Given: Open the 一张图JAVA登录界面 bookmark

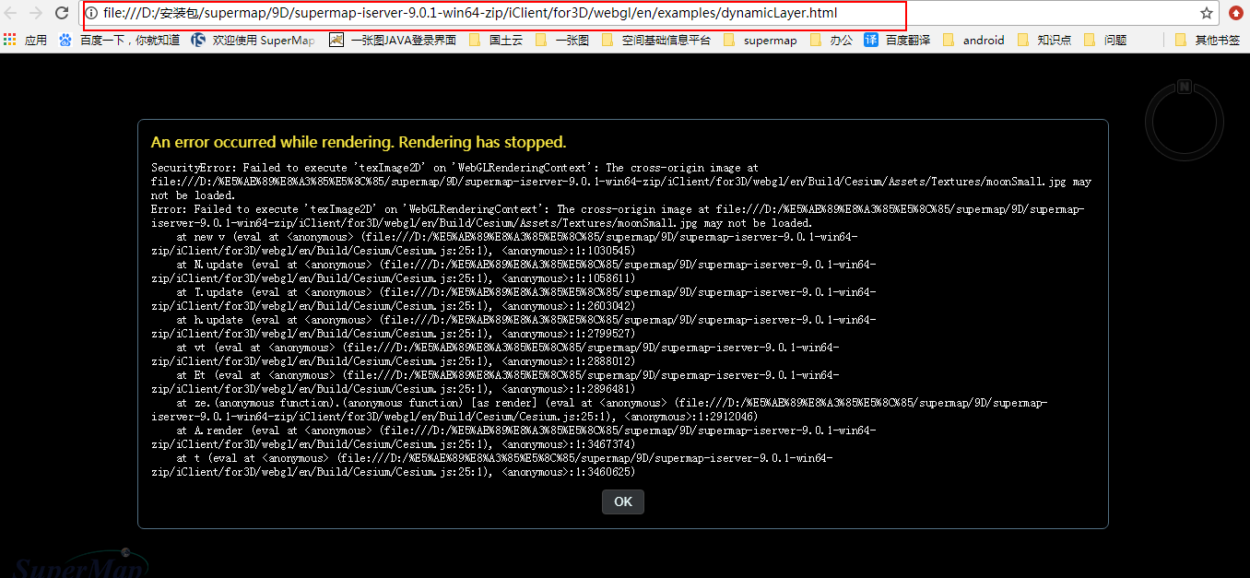Looking at the screenshot, I should click(x=393, y=40).
